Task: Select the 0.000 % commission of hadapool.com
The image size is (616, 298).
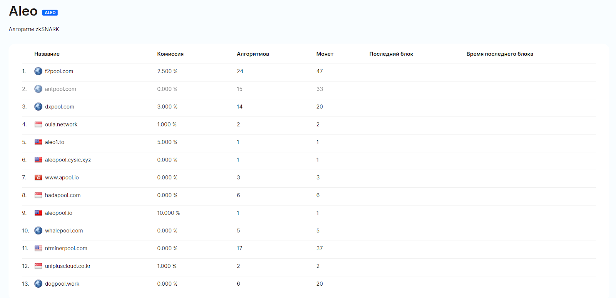Action: [x=167, y=195]
